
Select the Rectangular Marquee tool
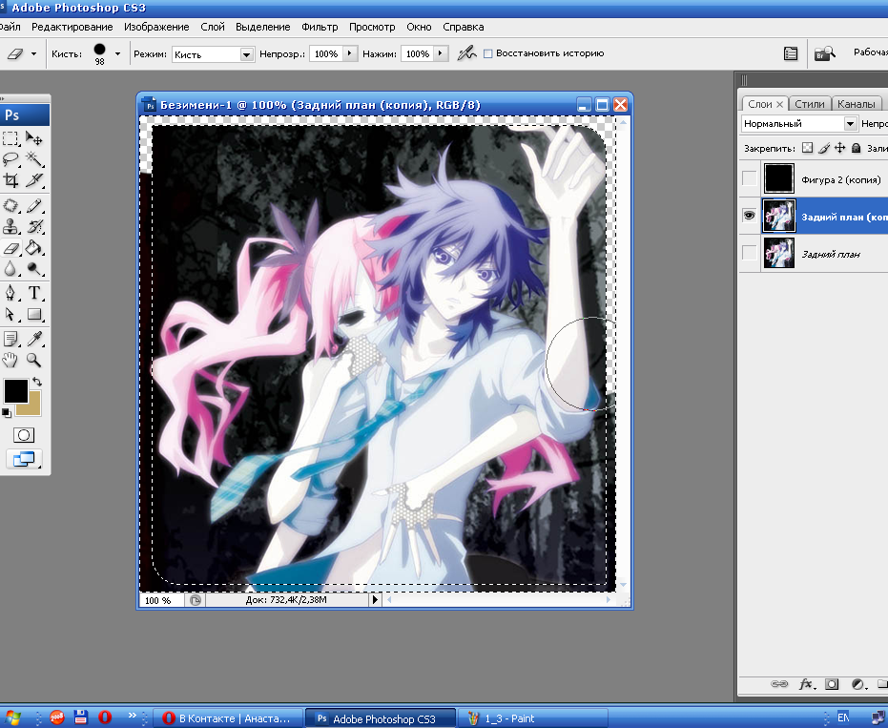pyautogui.click(x=10, y=138)
